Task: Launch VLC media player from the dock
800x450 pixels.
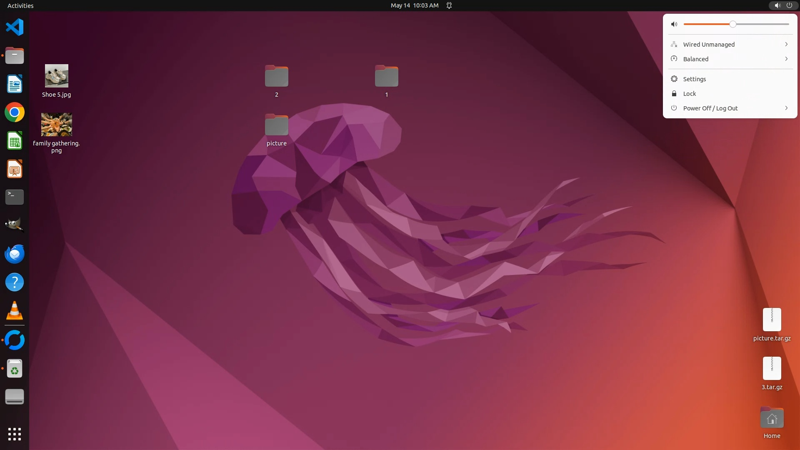Action: click(x=15, y=311)
